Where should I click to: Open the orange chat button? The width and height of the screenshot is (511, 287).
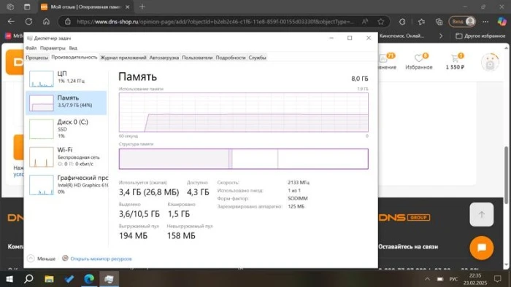[x=481, y=248]
